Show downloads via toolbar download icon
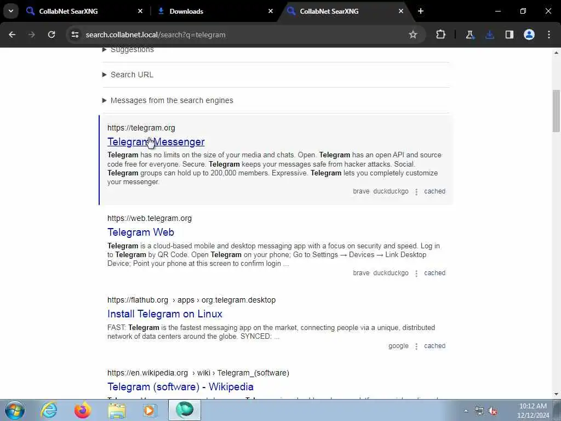 point(490,35)
